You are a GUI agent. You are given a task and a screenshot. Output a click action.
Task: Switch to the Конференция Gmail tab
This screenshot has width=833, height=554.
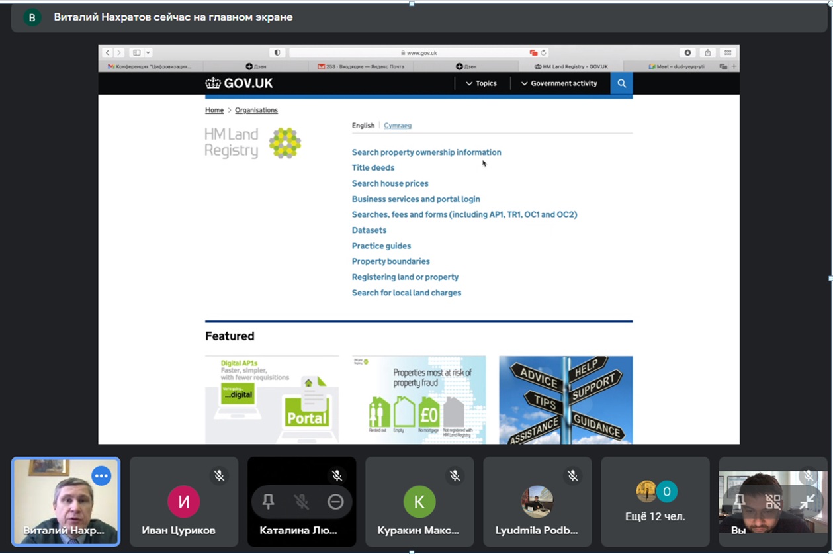tap(150, 66)
